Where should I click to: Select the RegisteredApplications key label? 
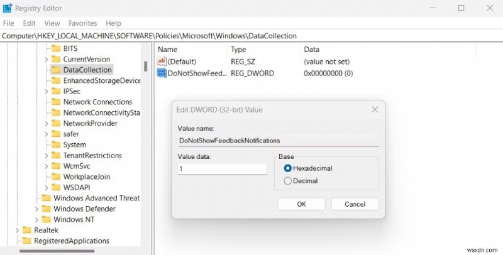pos(72,241)
